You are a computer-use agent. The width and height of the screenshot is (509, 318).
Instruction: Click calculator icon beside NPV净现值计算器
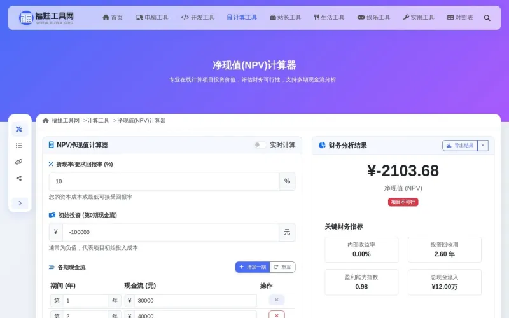pyautogui.click(x=51, y=145)
